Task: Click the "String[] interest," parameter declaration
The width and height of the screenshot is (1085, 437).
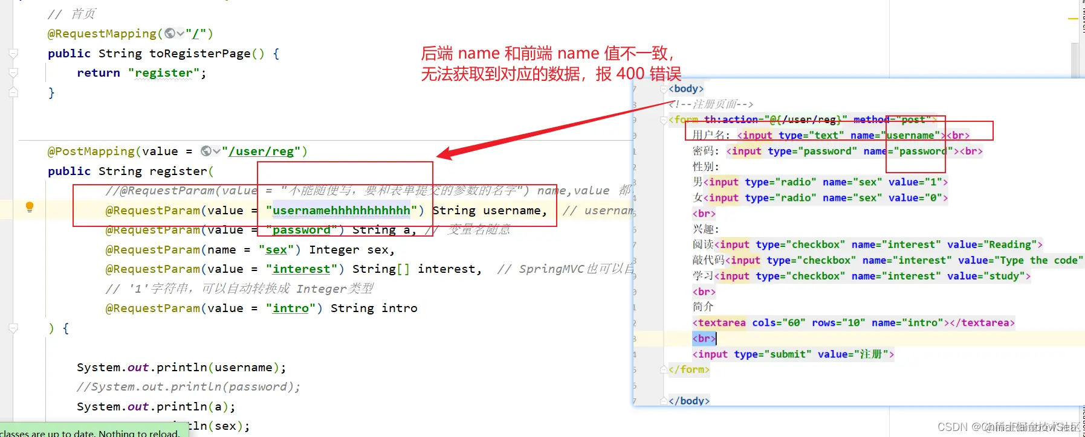Action: (417, 269)
